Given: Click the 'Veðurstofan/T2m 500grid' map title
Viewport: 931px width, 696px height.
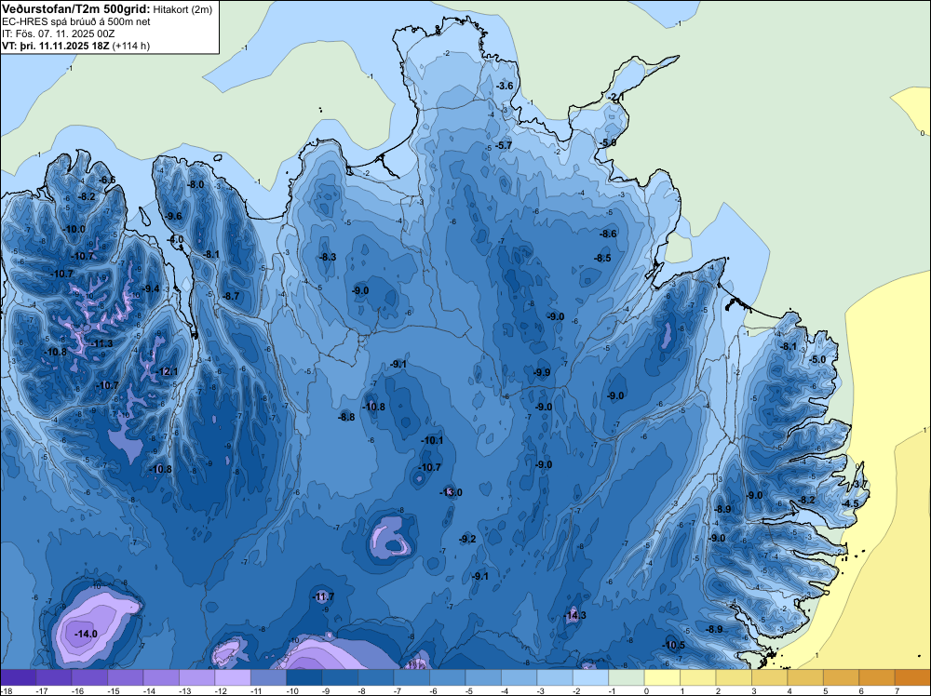Looking at the screenshot, I should coord(76,9).
